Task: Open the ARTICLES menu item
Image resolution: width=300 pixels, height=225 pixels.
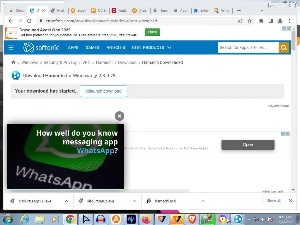Action: 116,47
